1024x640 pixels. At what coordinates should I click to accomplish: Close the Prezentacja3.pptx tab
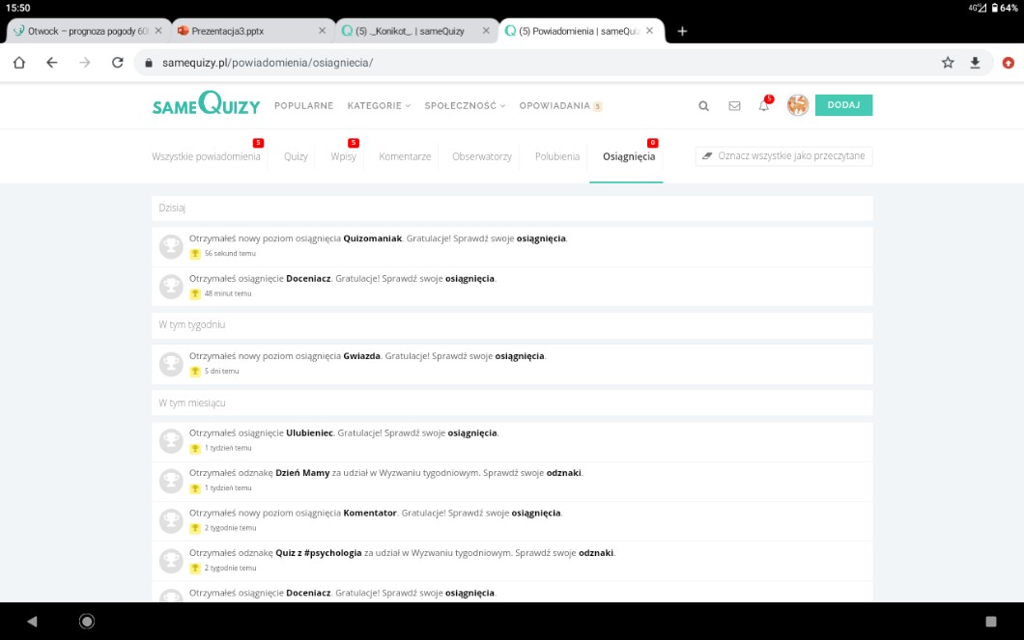pos(322,31)
